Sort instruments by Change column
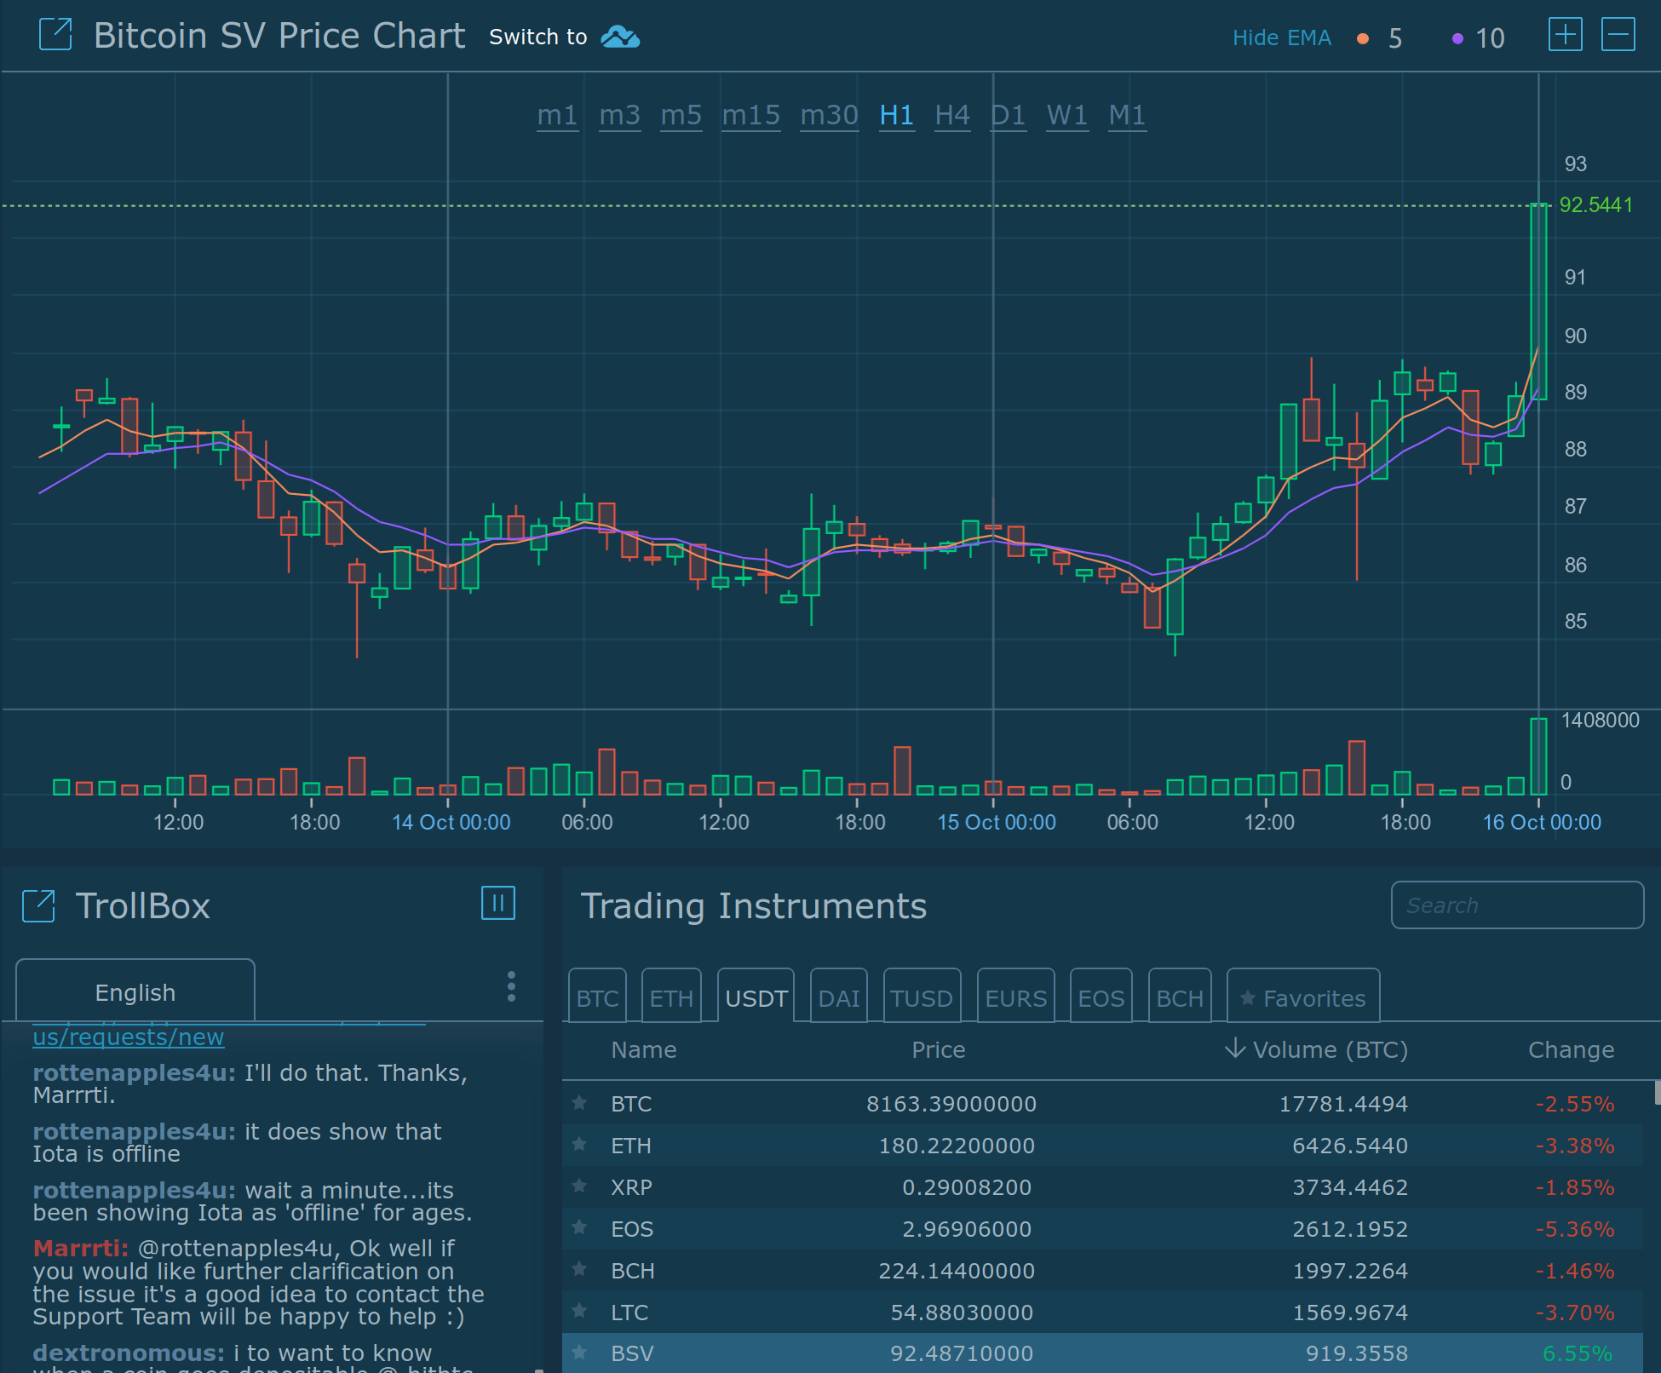1661x1373 pixels. point(1572,1050)
